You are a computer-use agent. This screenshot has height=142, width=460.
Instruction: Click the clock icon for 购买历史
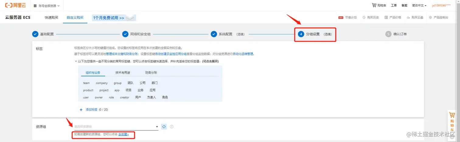[x=364, y=18]
